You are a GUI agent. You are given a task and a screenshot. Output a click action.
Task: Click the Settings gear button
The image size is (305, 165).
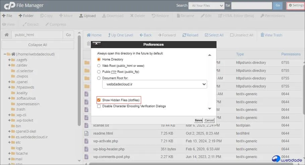[x=296, y=6]
